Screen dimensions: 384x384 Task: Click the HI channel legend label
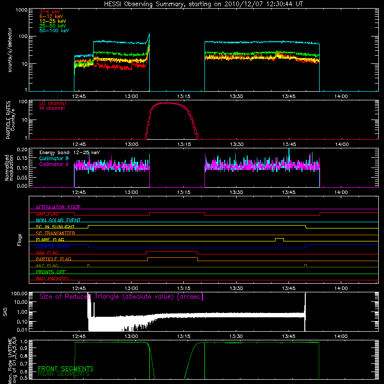52,108
